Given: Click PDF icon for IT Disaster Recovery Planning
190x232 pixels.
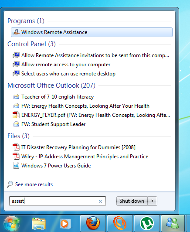Looking at the screenshot, I should [16, 147].
